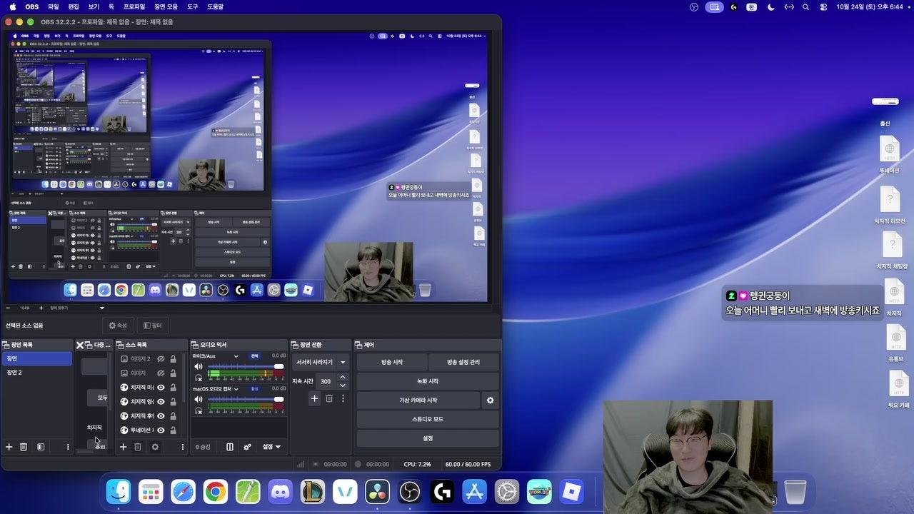Open DaVinci Resolve in the Dock

pos(377,491)
